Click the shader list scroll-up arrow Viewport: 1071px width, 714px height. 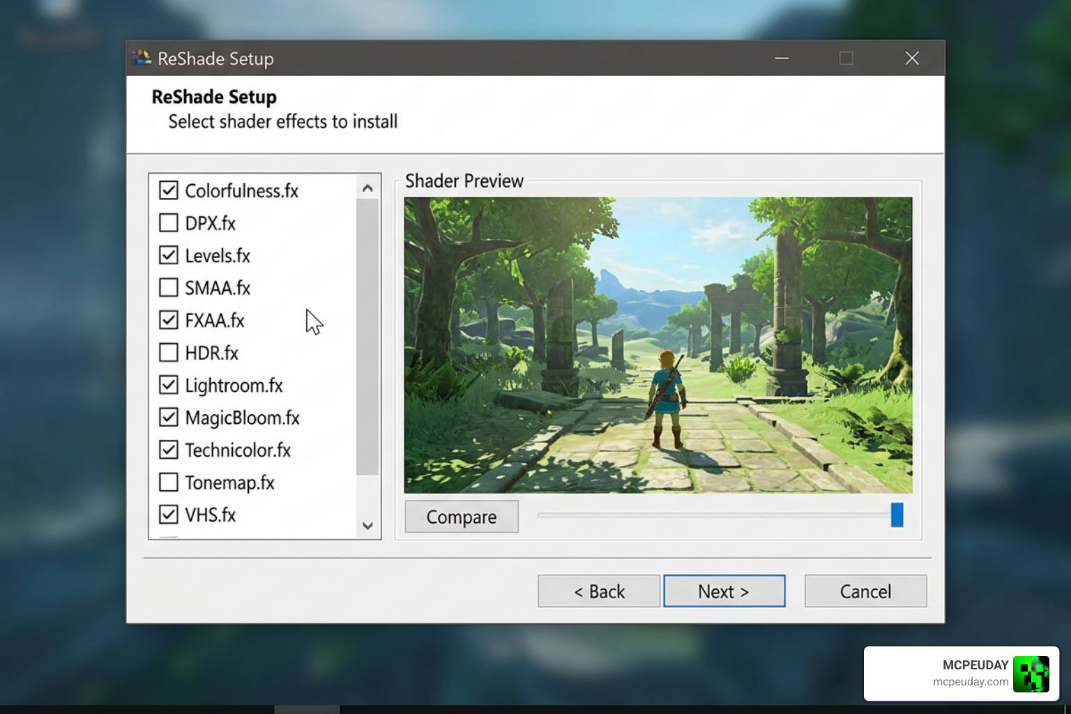click(367, 188)
